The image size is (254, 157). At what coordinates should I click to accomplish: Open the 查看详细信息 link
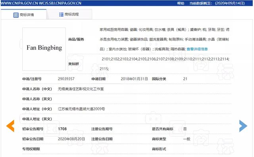click(197, 49)
